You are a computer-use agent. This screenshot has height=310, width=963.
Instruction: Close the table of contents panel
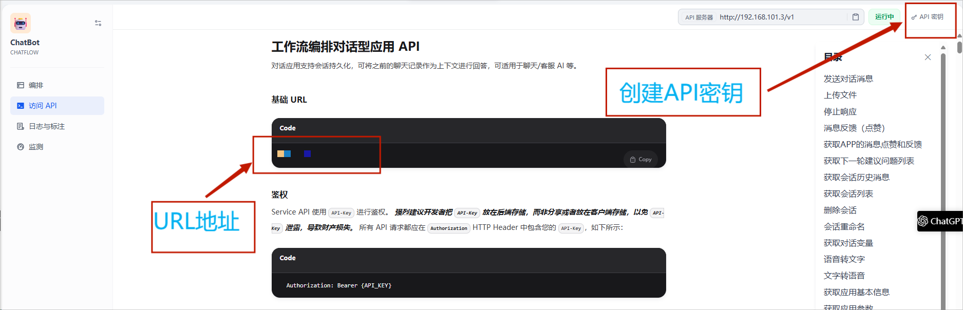928,57
